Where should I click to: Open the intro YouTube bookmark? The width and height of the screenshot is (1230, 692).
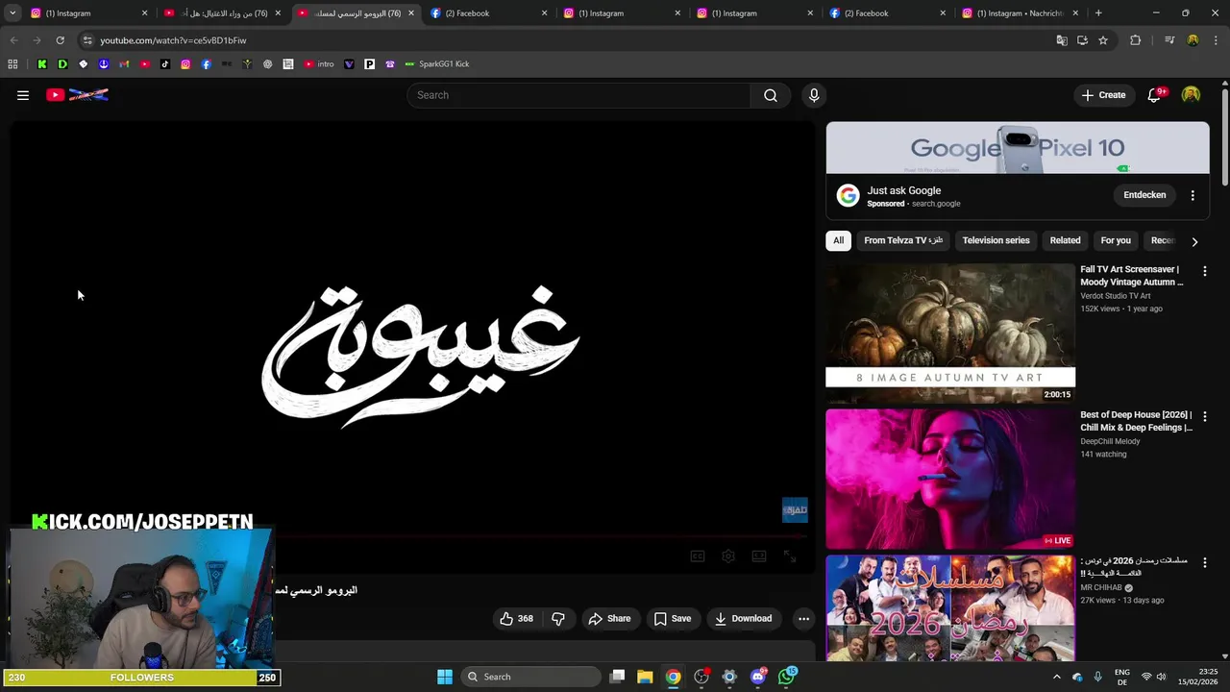(319, 64)
